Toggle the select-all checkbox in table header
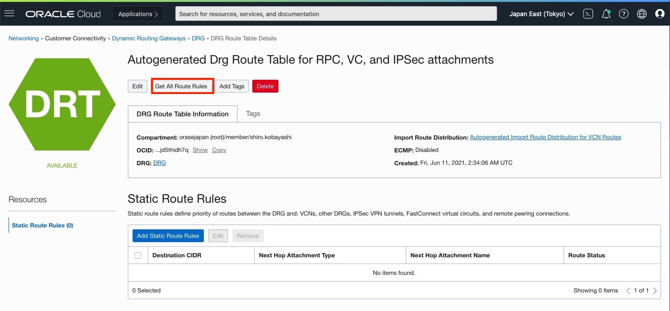 138,255
